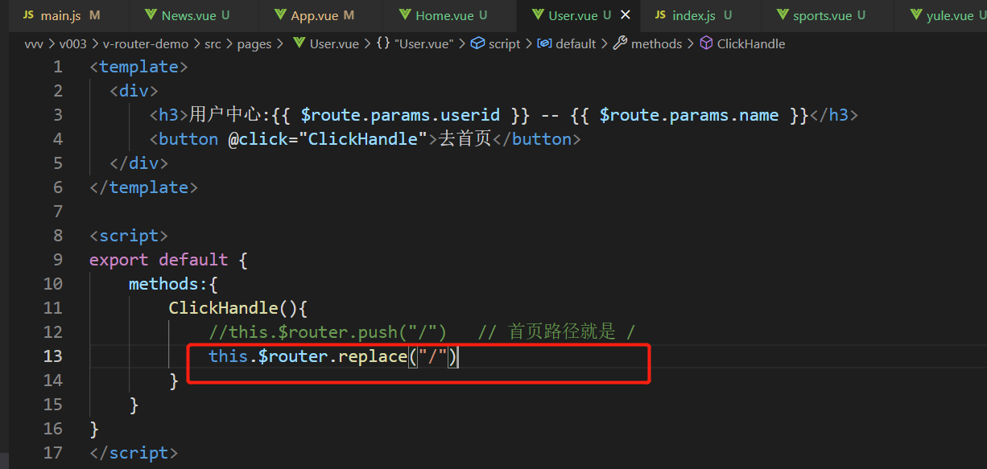Click the JS icon on main.js tab
The width and height of the screenshot is (987, 469).
pyautogui.click(x=29, y=15)
